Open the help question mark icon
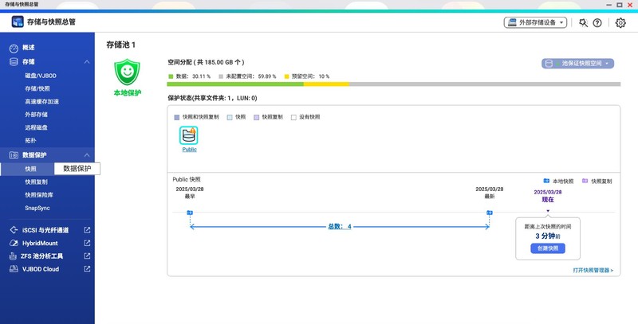 [597, 23]
